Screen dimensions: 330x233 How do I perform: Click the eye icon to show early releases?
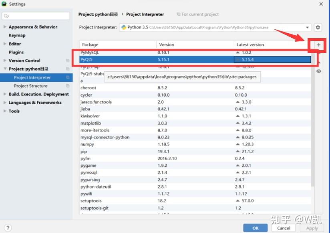[318, 71]
